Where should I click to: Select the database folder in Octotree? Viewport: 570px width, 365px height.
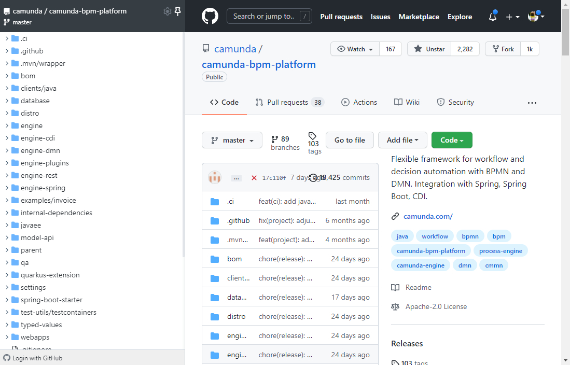[35, 101]
